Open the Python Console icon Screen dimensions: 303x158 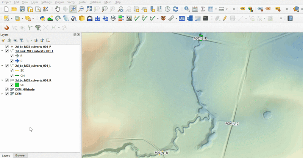(42, 18)
